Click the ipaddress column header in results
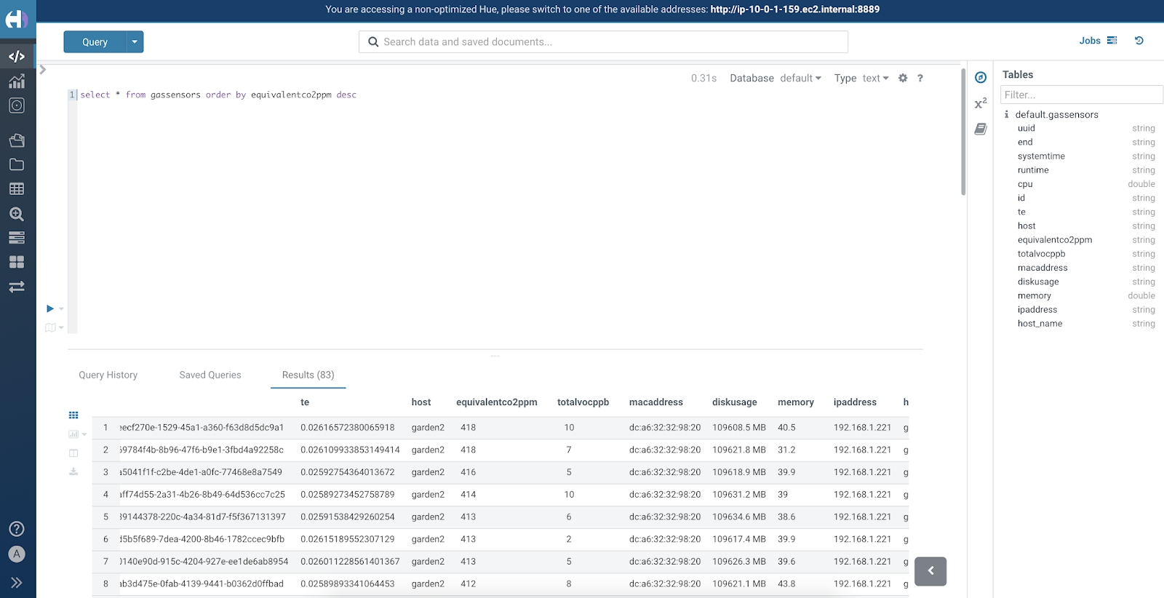 [x=855, y=402]
